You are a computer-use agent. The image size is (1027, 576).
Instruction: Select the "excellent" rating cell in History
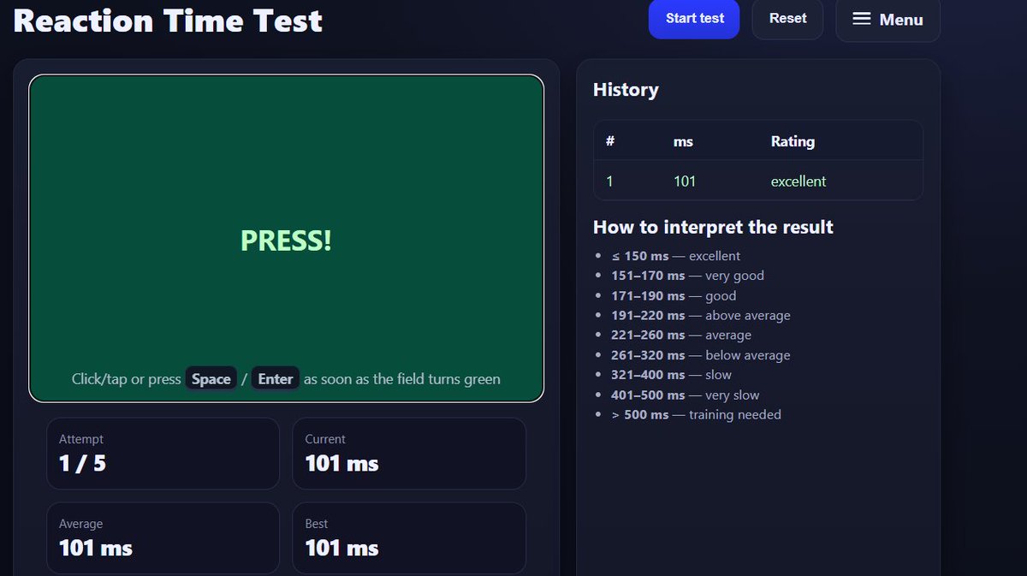(798, 181)
